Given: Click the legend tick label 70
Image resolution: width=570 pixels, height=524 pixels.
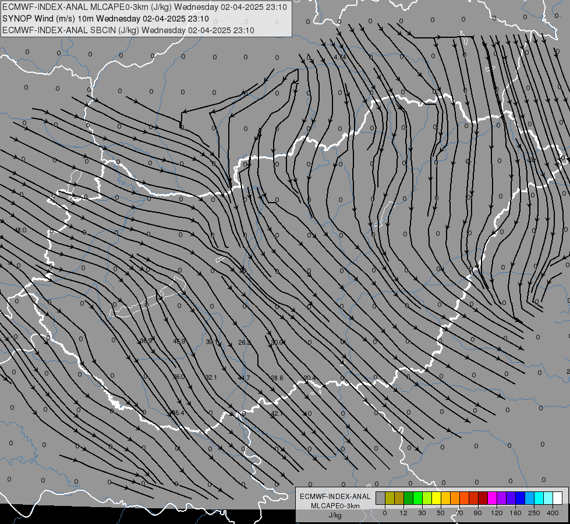Looking at the screenshot, I should pos(459,513).
